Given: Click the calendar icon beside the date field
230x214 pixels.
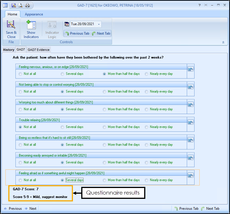Looking at the screenshot, I should [x=67, y=24].
